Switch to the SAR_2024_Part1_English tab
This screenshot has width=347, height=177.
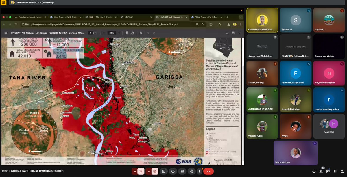(x=101, y=17)
